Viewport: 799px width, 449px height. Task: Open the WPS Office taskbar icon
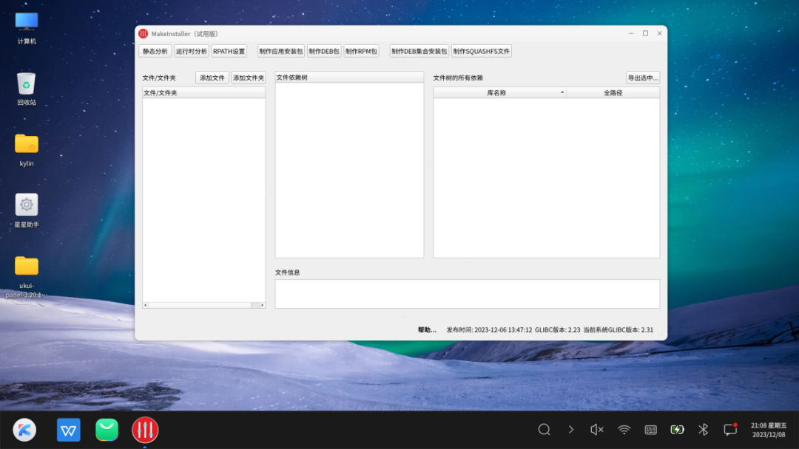69,429
